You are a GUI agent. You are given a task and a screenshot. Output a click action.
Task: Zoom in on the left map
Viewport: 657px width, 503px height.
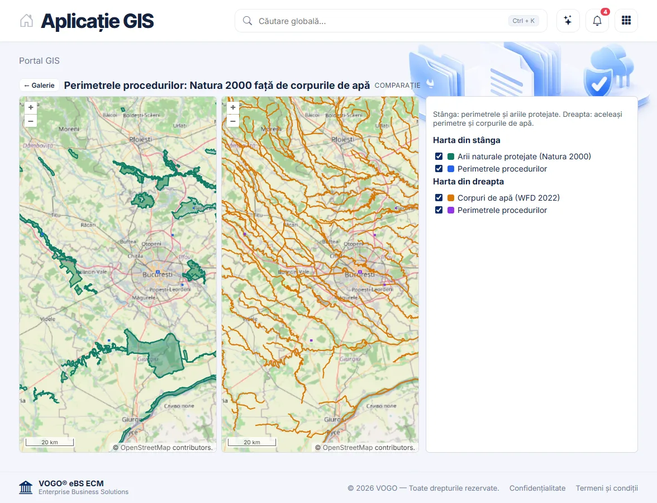(31, 107)
